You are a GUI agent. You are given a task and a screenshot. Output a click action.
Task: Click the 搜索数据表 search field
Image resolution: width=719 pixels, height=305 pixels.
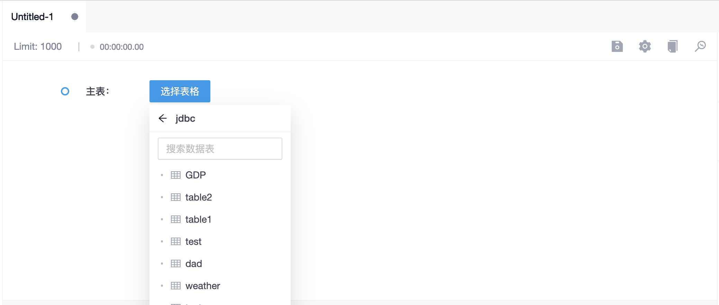tap(220, 149)
